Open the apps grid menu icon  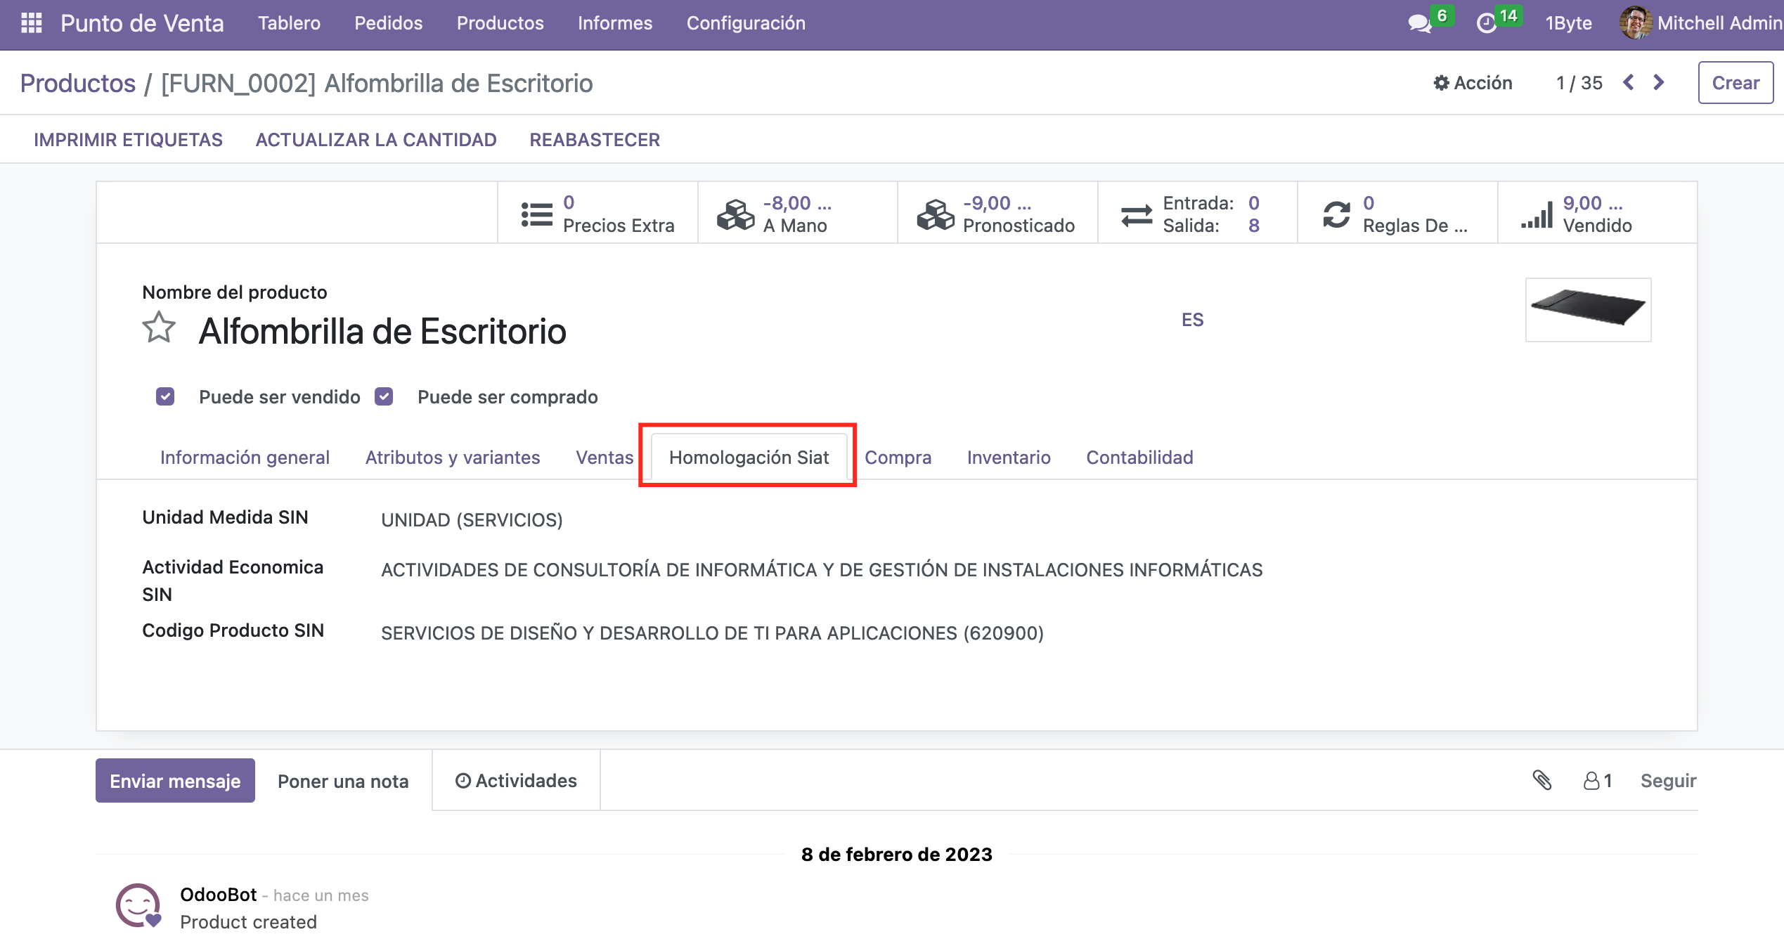(x=31, y=23)
